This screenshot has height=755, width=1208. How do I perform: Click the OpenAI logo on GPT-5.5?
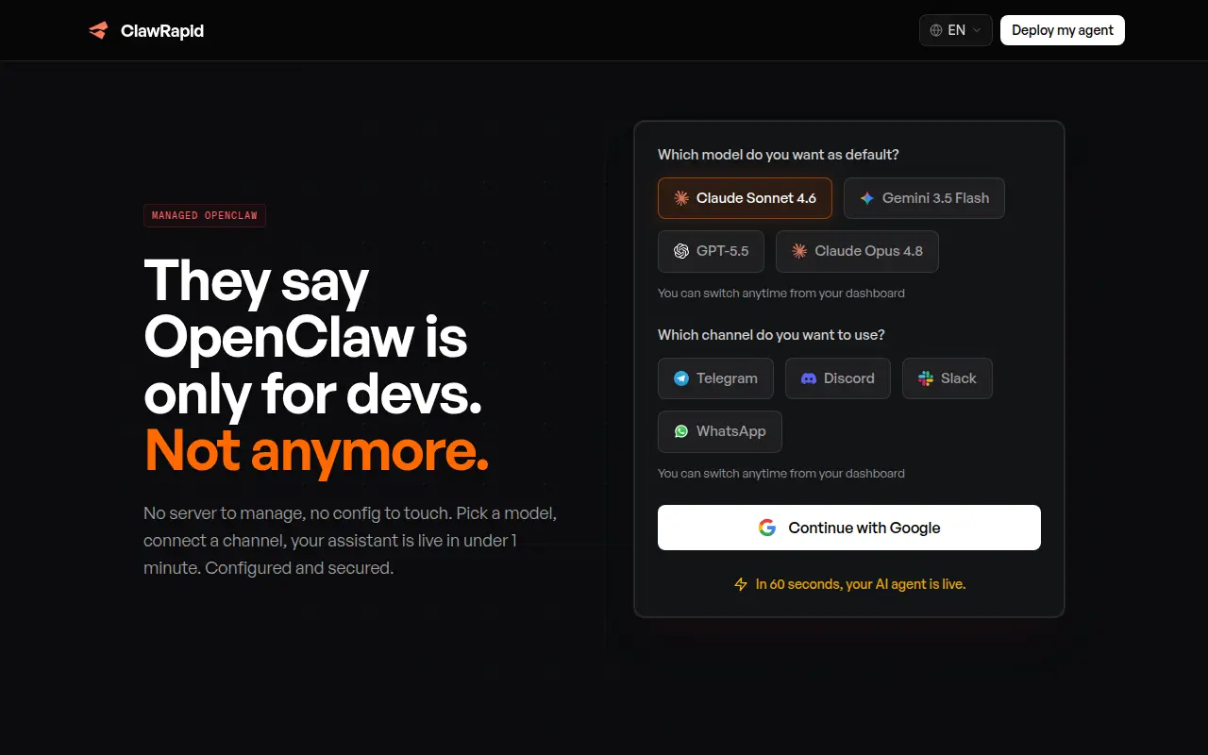pyautogui.click(x=681, y=251)
